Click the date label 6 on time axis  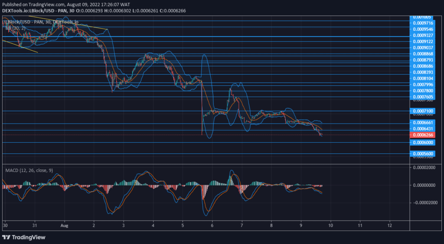pos(212,226)
